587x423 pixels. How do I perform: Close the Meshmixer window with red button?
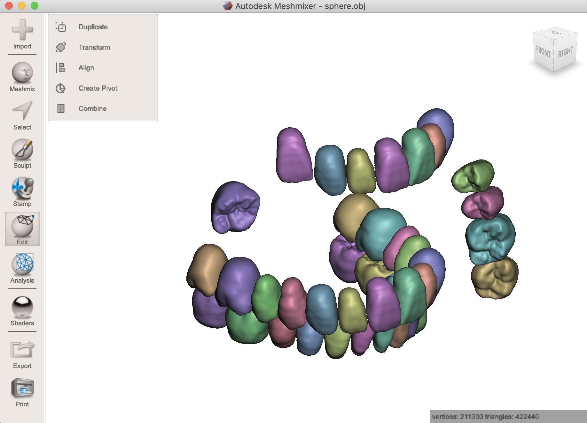coord(9,6)
